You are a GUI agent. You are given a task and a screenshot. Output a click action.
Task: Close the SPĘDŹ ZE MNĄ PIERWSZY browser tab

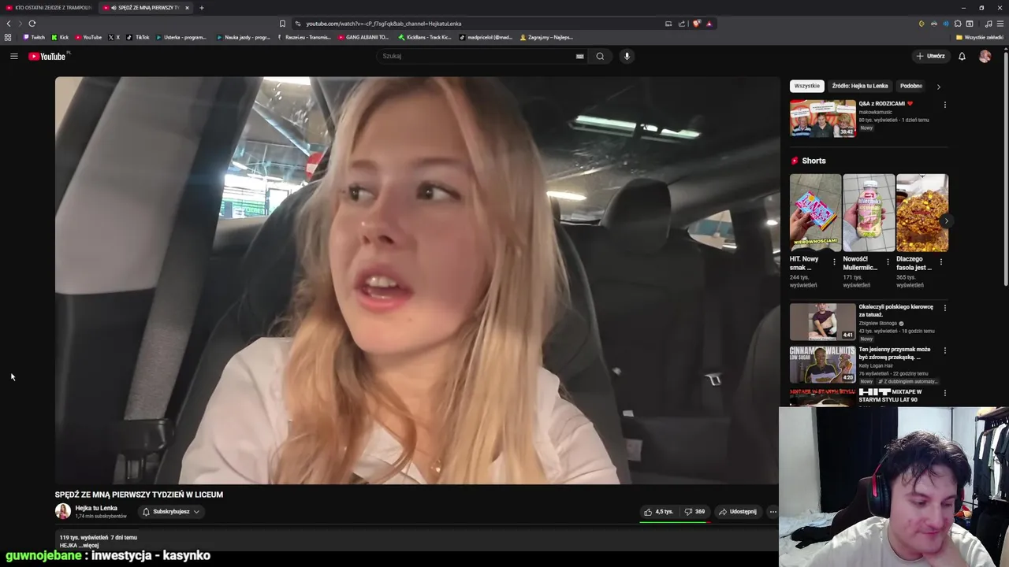click(x=187, y=8)
